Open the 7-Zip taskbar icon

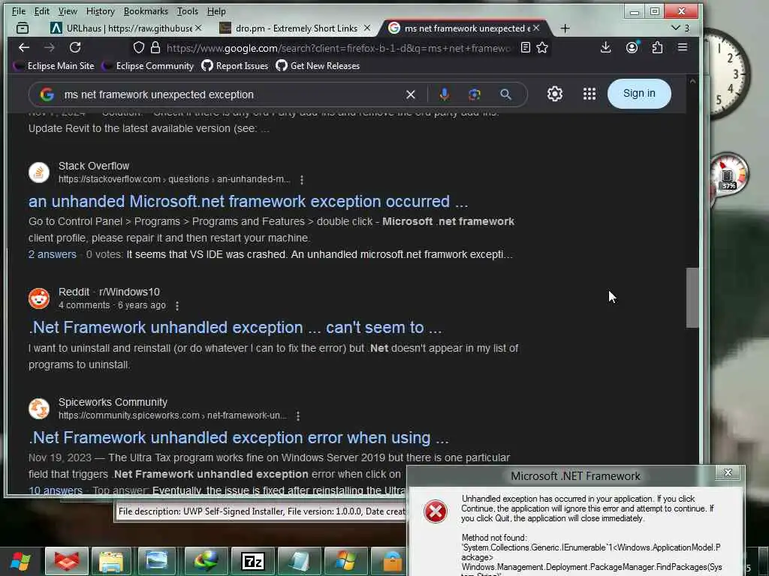coord(253,561)
